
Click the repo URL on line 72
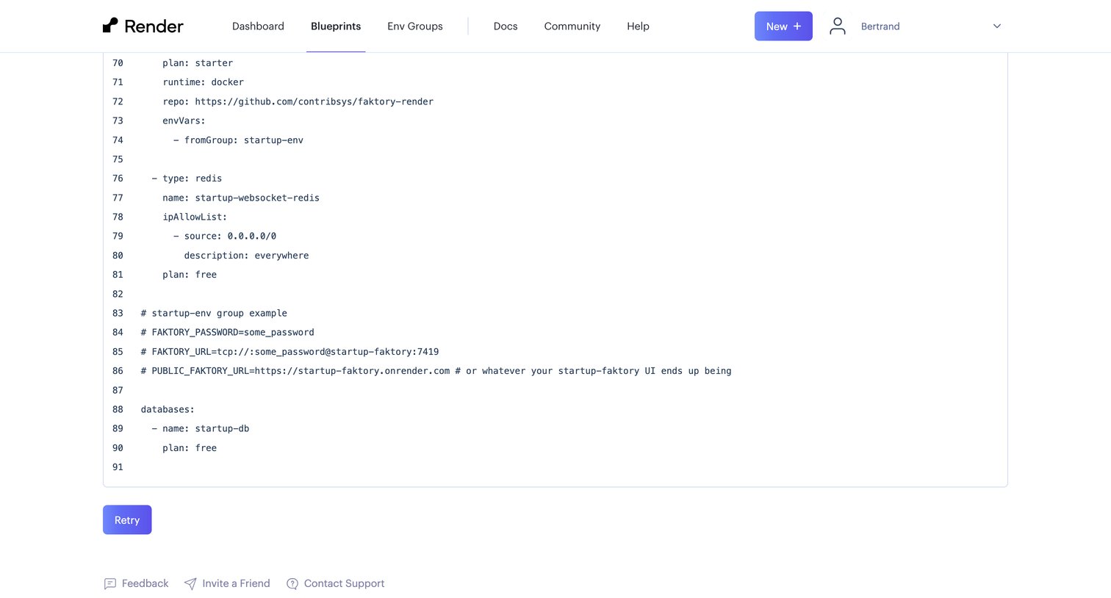(x=314, y=101)
